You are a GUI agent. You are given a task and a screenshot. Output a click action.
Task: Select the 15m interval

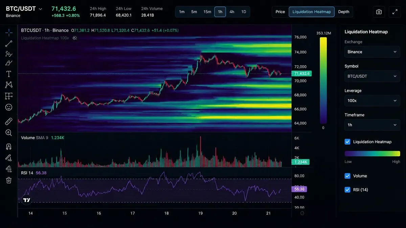point(207,12)
